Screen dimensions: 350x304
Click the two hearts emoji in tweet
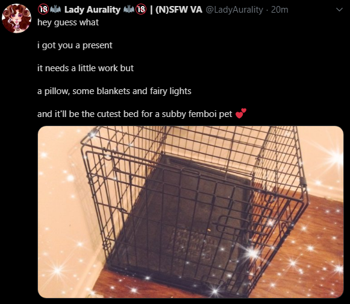tap(240, 113)
